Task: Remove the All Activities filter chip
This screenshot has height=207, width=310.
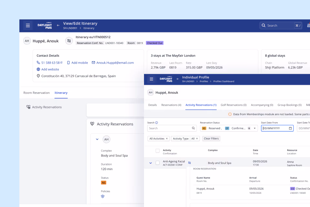Action: [167, 139]
